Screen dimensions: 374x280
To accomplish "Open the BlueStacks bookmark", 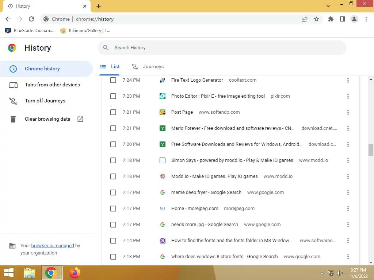I will click(x=30, y=31).
